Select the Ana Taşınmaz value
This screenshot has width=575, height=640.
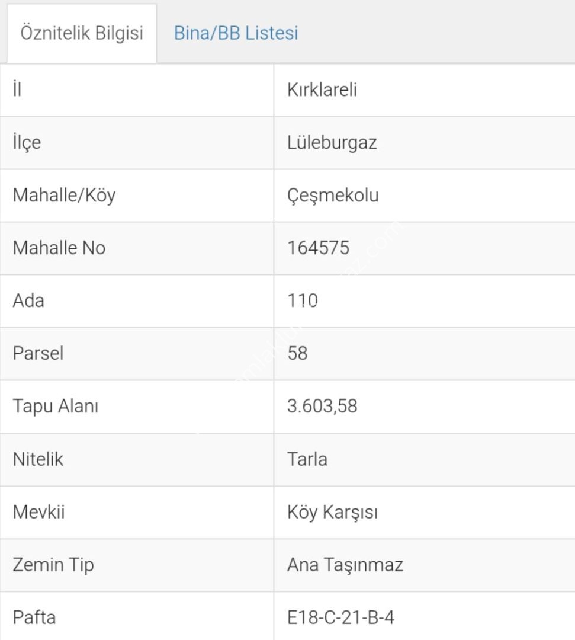(x=345, y=565)
